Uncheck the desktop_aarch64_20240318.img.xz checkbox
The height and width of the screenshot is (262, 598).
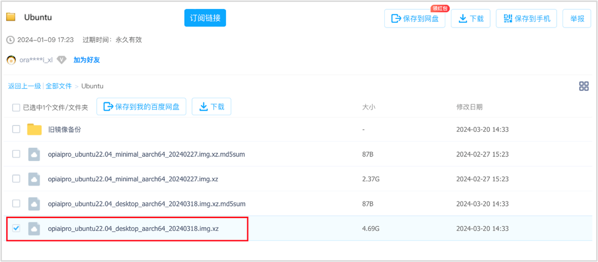click(x=16, y=228)
